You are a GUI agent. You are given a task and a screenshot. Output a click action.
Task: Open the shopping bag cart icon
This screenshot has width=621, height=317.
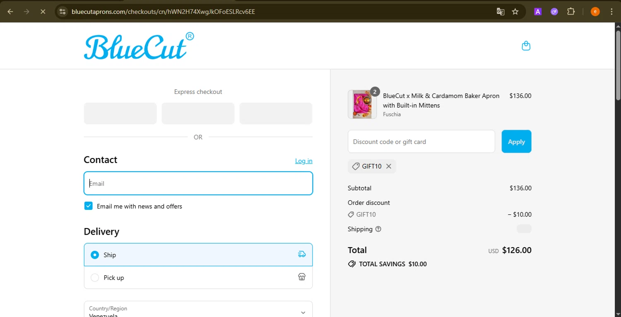coord(526,46)
